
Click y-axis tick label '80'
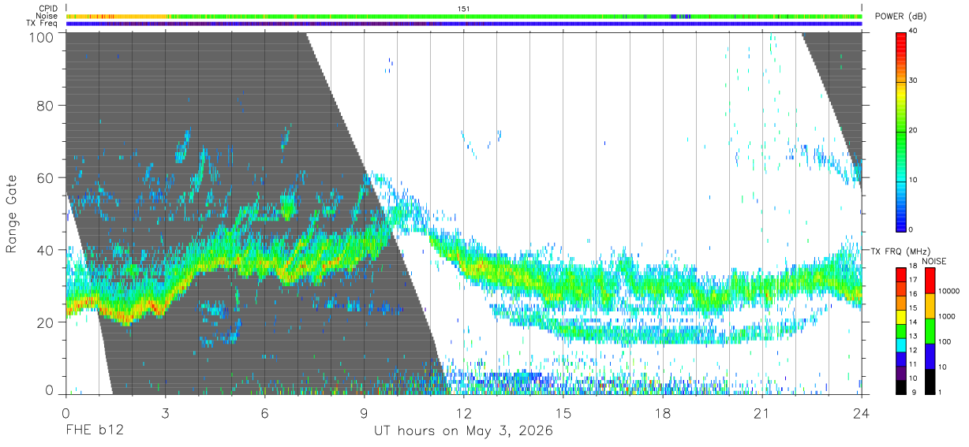(x=45, y=105)
